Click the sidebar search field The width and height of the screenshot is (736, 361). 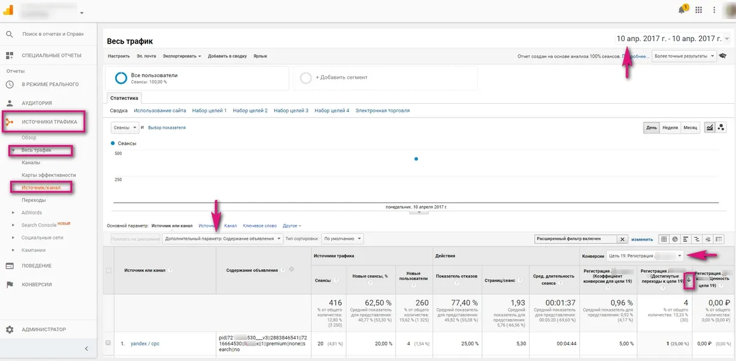point(52,35)
